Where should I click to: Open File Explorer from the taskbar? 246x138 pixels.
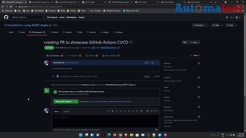(x=131, y=135)
